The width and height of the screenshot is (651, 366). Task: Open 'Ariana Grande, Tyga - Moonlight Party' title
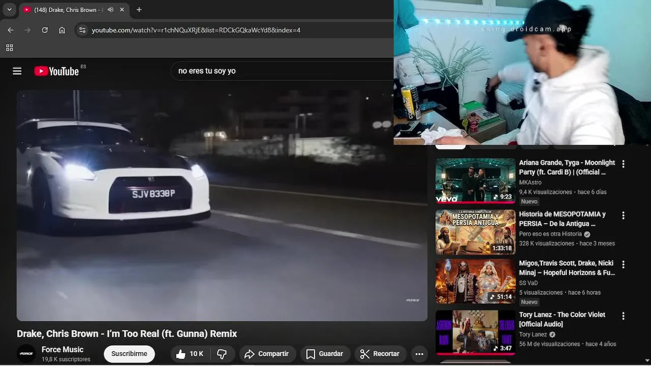[x=567, y=167]
